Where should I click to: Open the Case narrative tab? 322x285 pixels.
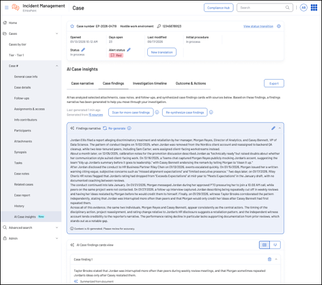(x=83, y=84)
